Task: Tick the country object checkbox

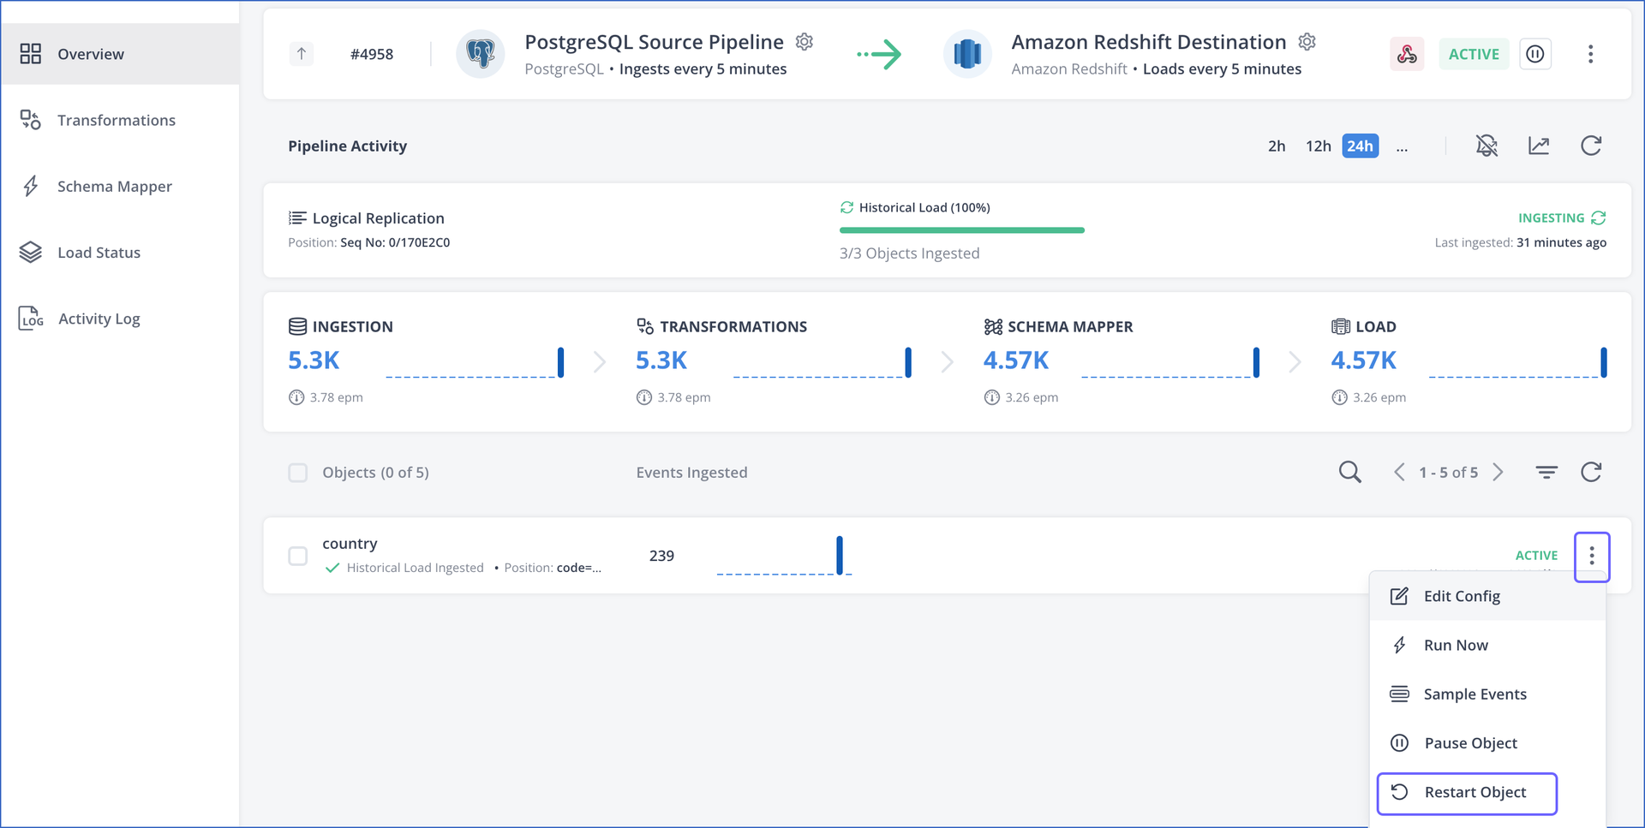Action: 297,556
